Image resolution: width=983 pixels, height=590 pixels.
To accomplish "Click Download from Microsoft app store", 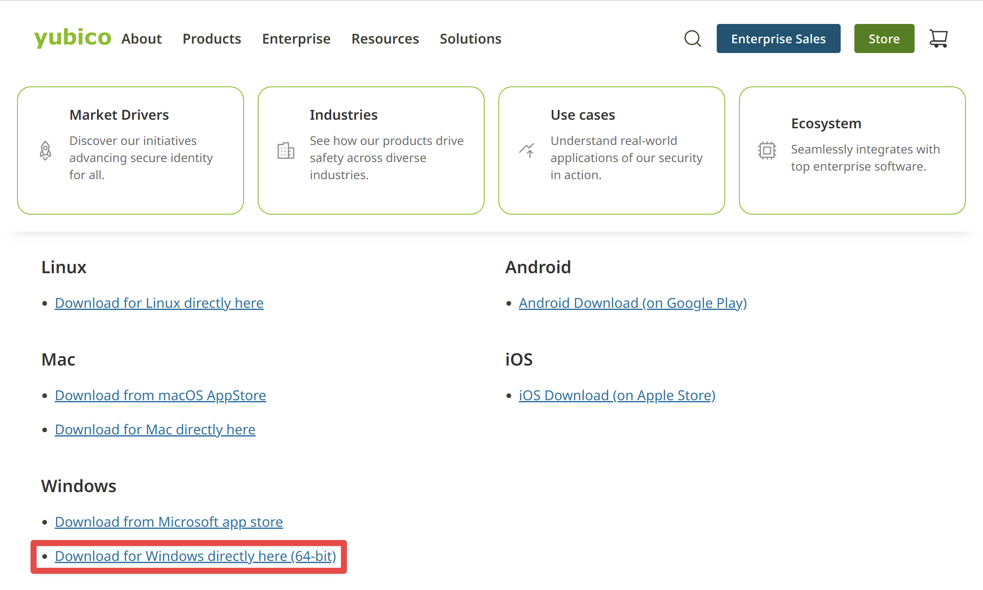I will pyautogui.click(x=169, y=522).
